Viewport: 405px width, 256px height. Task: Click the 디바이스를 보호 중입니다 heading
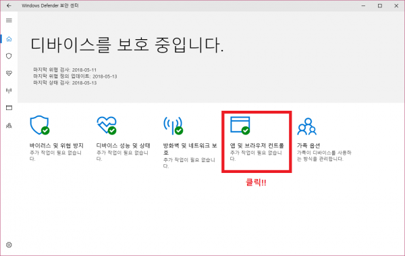tap(127, 45)
